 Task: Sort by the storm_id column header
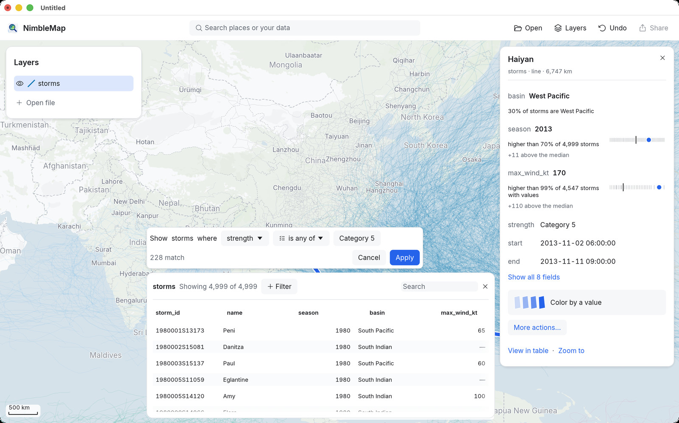[168, 313]
